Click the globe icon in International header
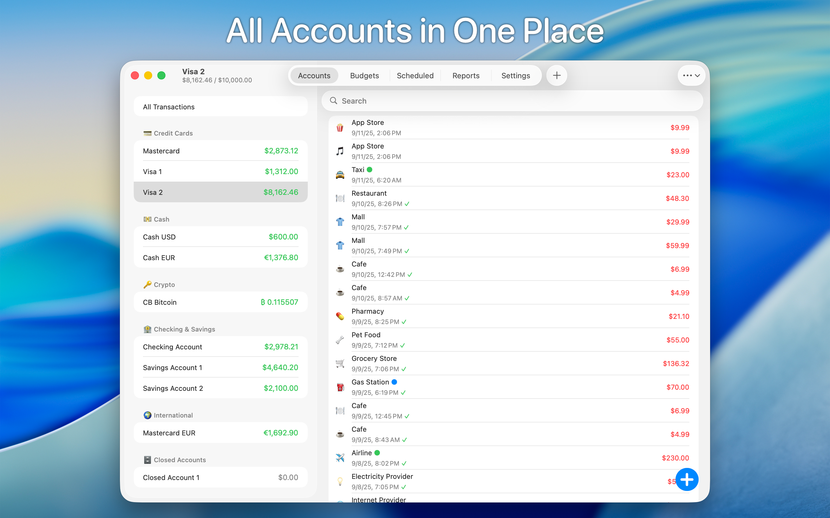 [x=148, y=415]
